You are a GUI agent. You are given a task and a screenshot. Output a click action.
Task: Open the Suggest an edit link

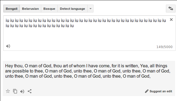161,91
